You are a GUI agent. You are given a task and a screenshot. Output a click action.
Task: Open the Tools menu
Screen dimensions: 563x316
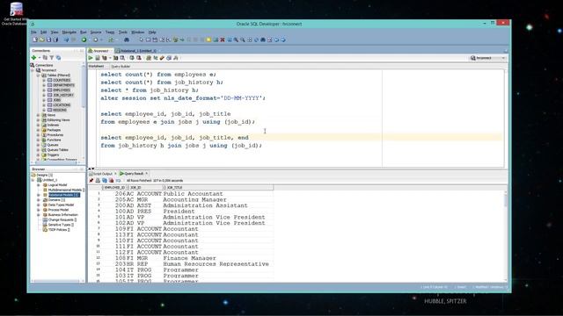(x=123, y=32)
